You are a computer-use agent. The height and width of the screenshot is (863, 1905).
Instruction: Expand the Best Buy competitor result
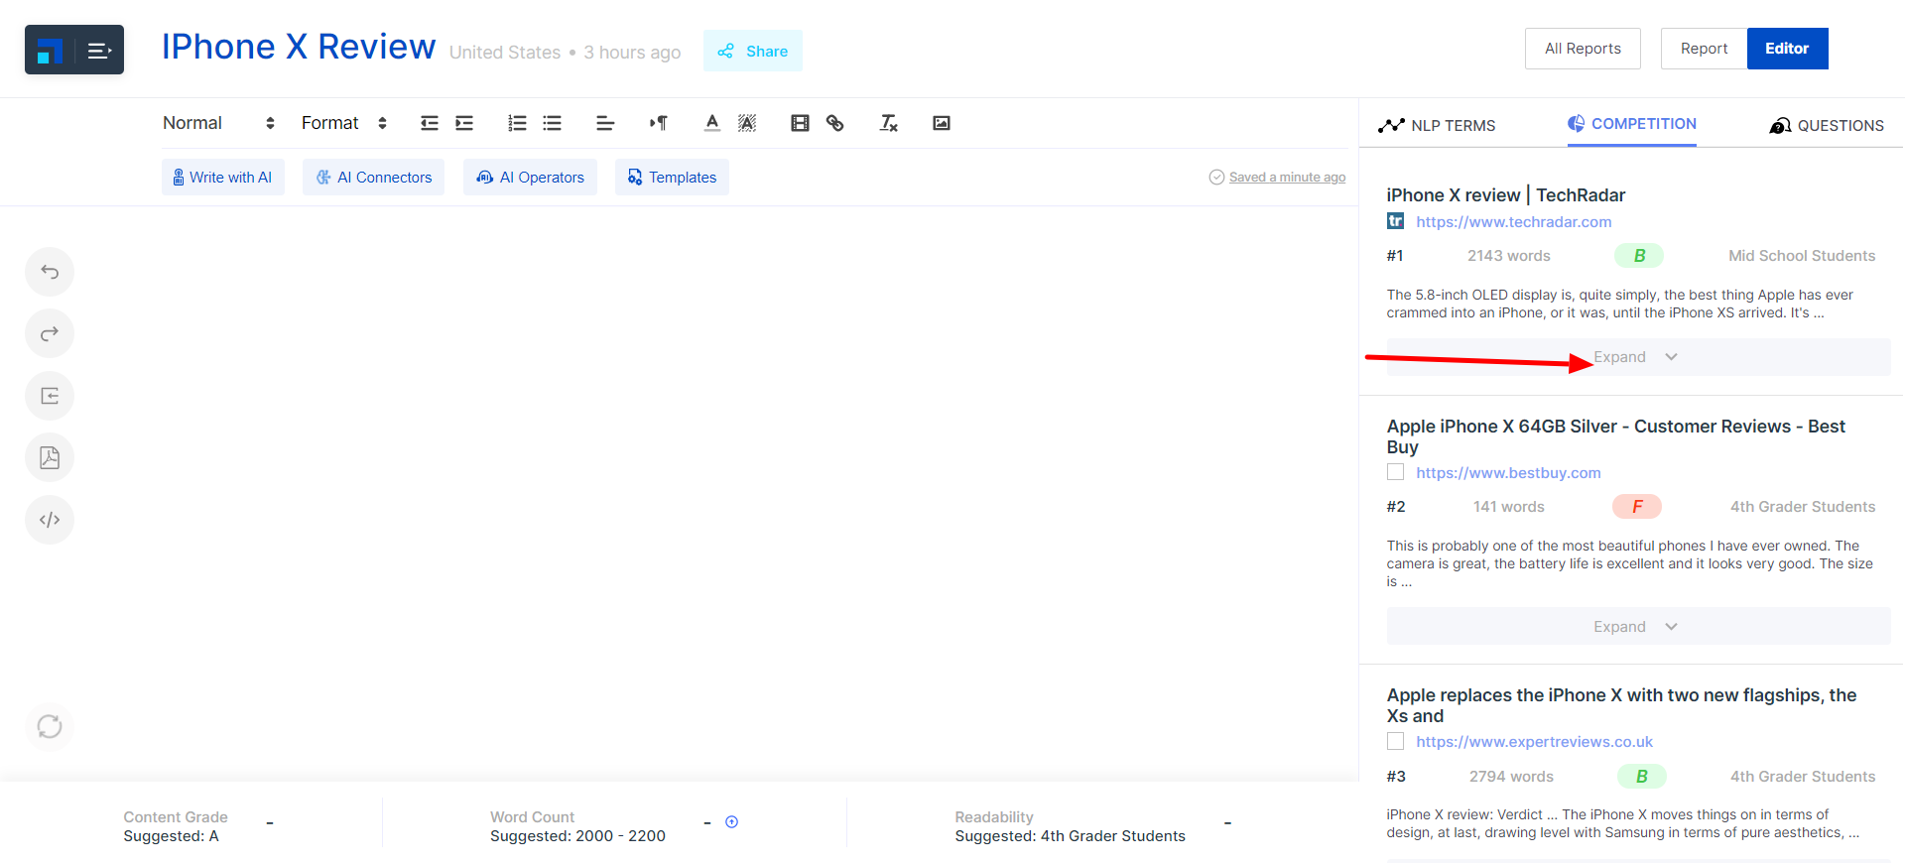tap(1638, 627)
